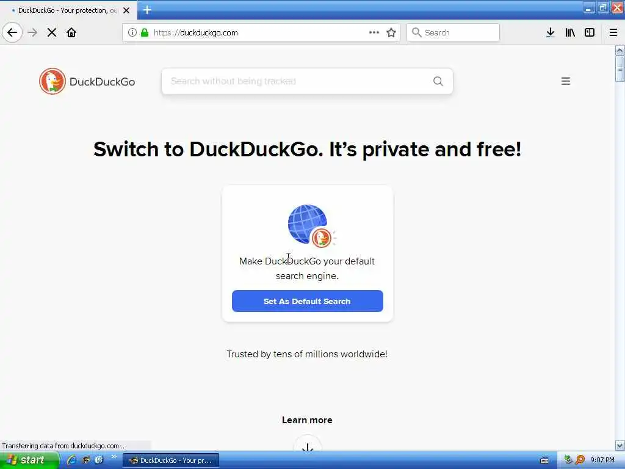The width and height of the screenshot is (625, 469).
Task: Stop loading the page with X button
Action: (x=52, y=32)
